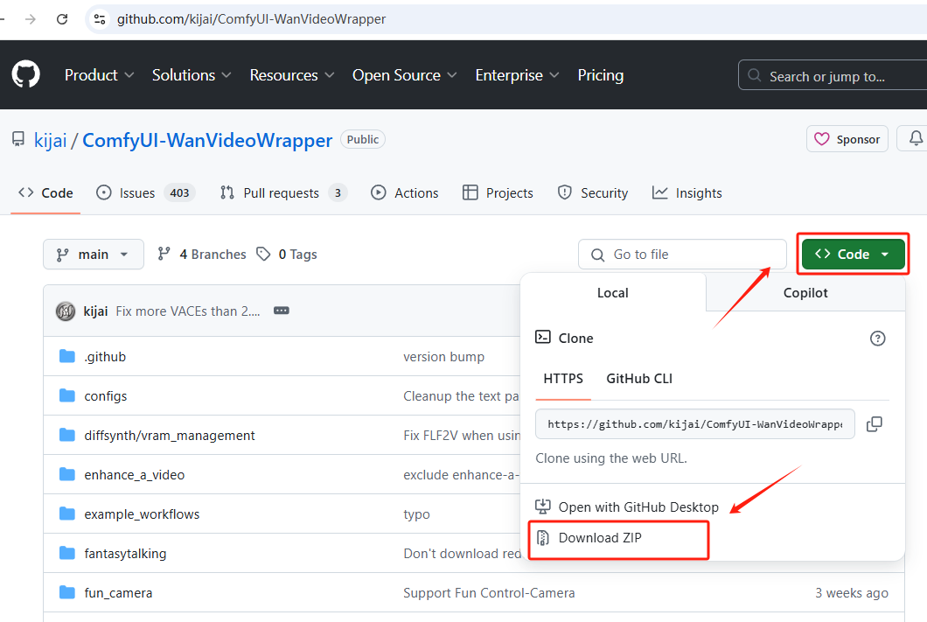927x622 pixels.
Task: Switch to the Insights tab
Action: pos(687,192)
